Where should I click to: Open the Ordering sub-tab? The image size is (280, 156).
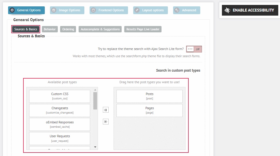(x=68, y=29)
